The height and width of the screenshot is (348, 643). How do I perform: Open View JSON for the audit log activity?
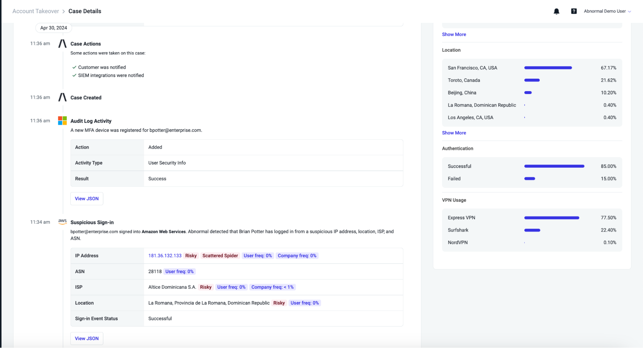point(87,199)
